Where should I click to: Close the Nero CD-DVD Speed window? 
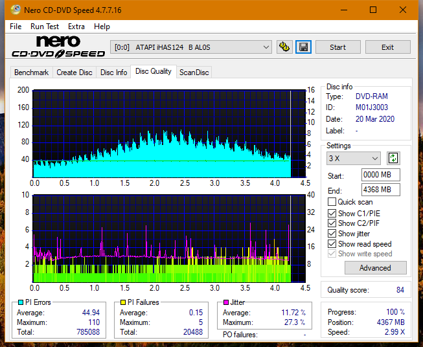(403, 10)
